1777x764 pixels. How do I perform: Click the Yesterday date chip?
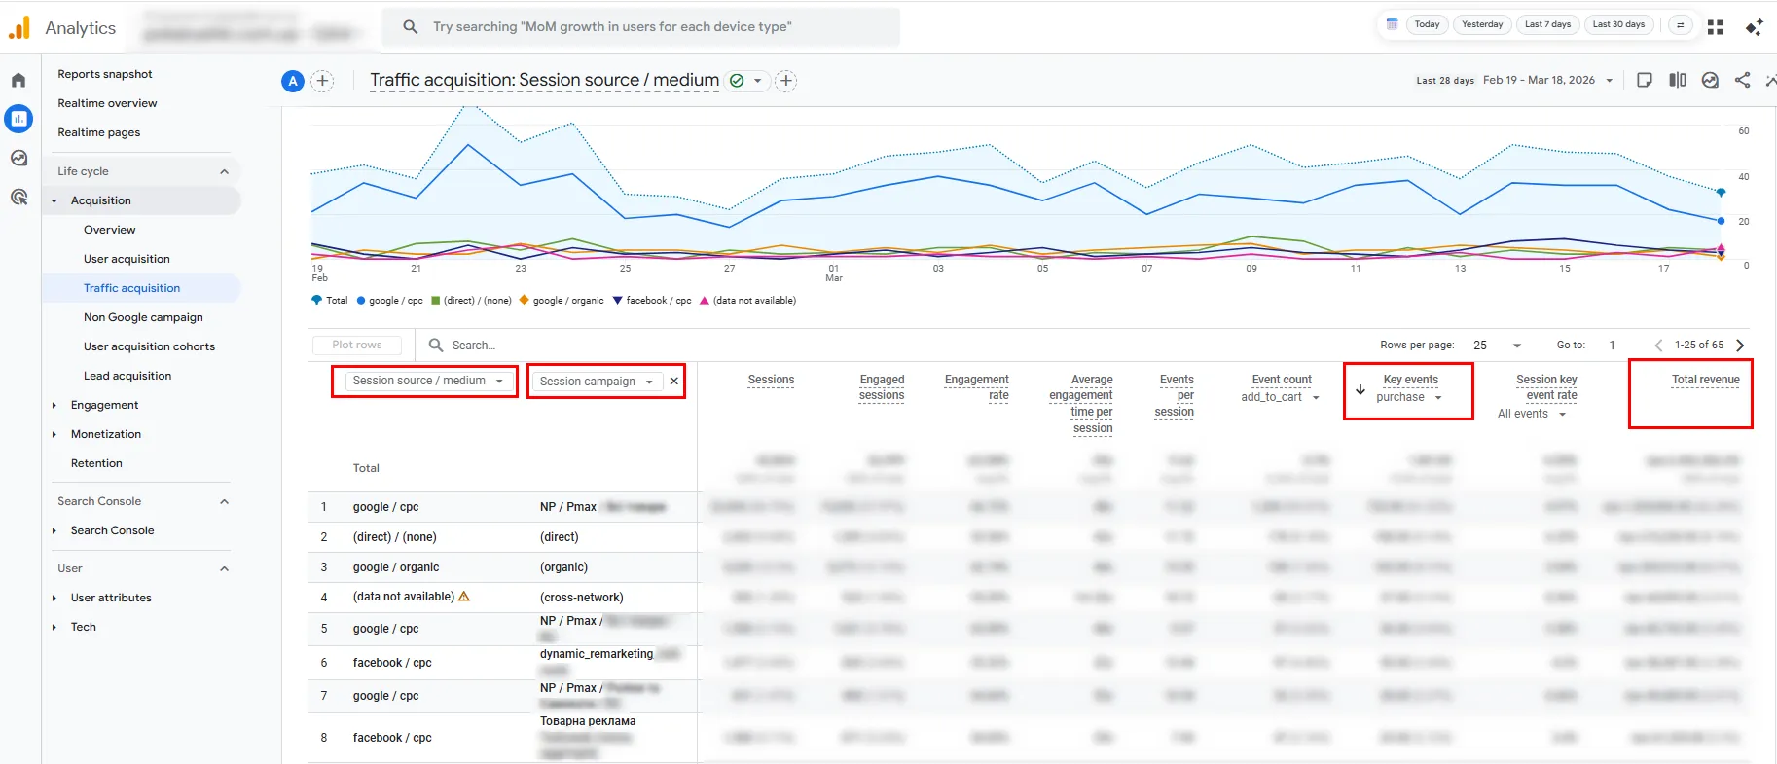tap(1481, 25)
